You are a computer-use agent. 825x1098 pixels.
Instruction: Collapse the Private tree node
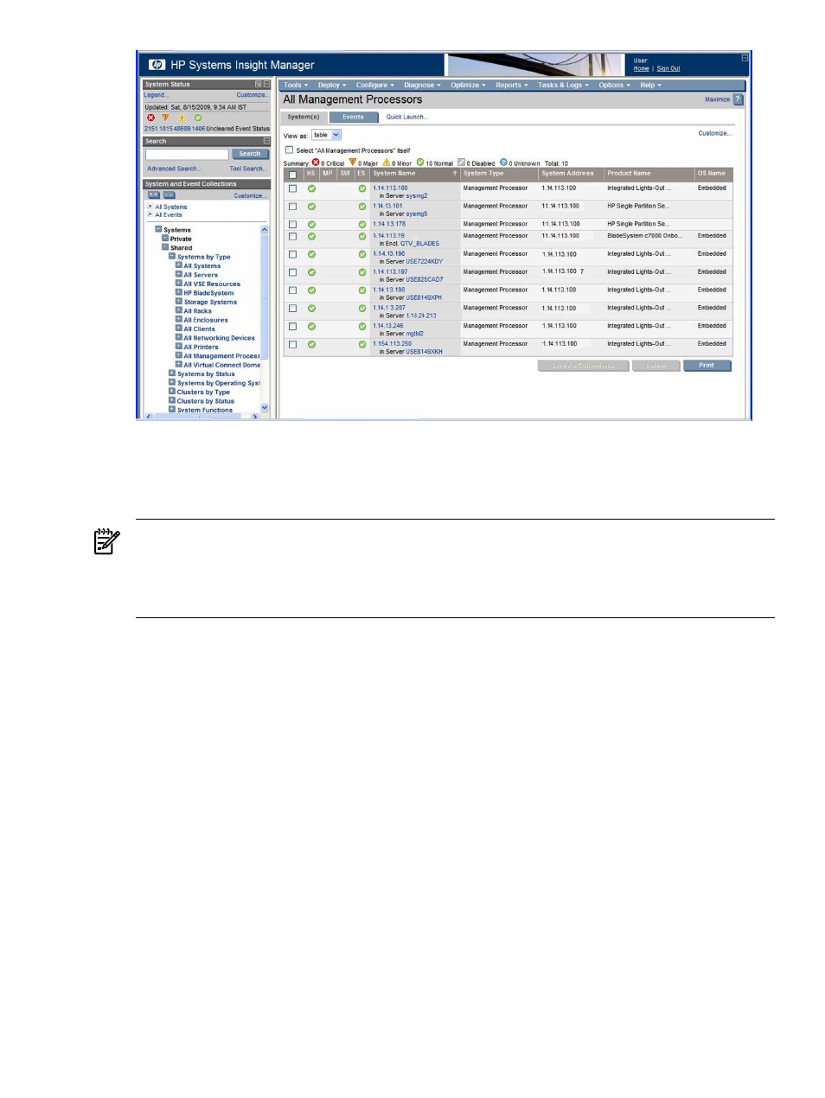tap(165, 239)
